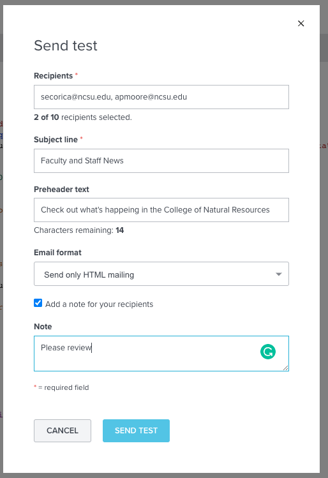Screen dimensions: 328x478
Task: Uncheck the Add a note checkbox
Action: click(x=38, y=303)
